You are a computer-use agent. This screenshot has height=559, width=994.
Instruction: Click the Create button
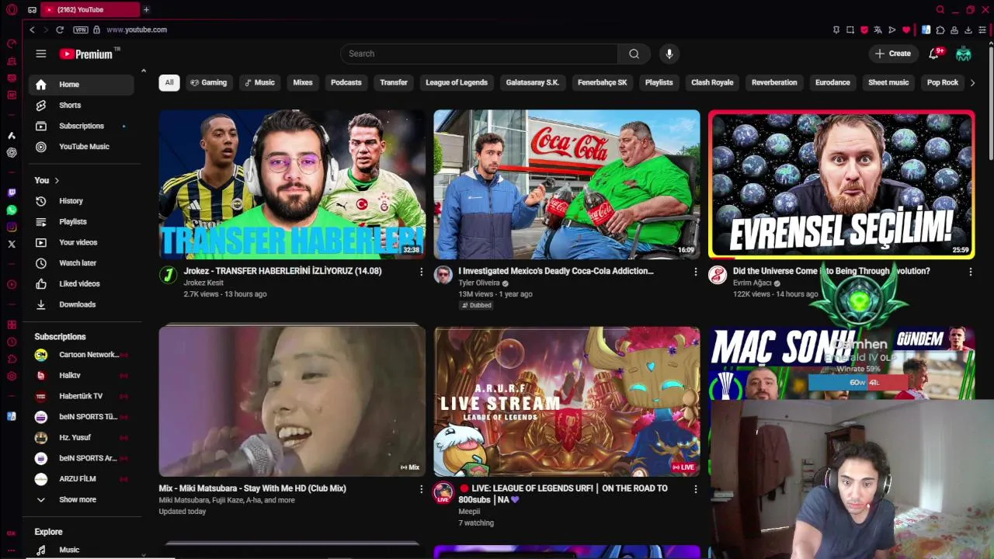[893, 54]
